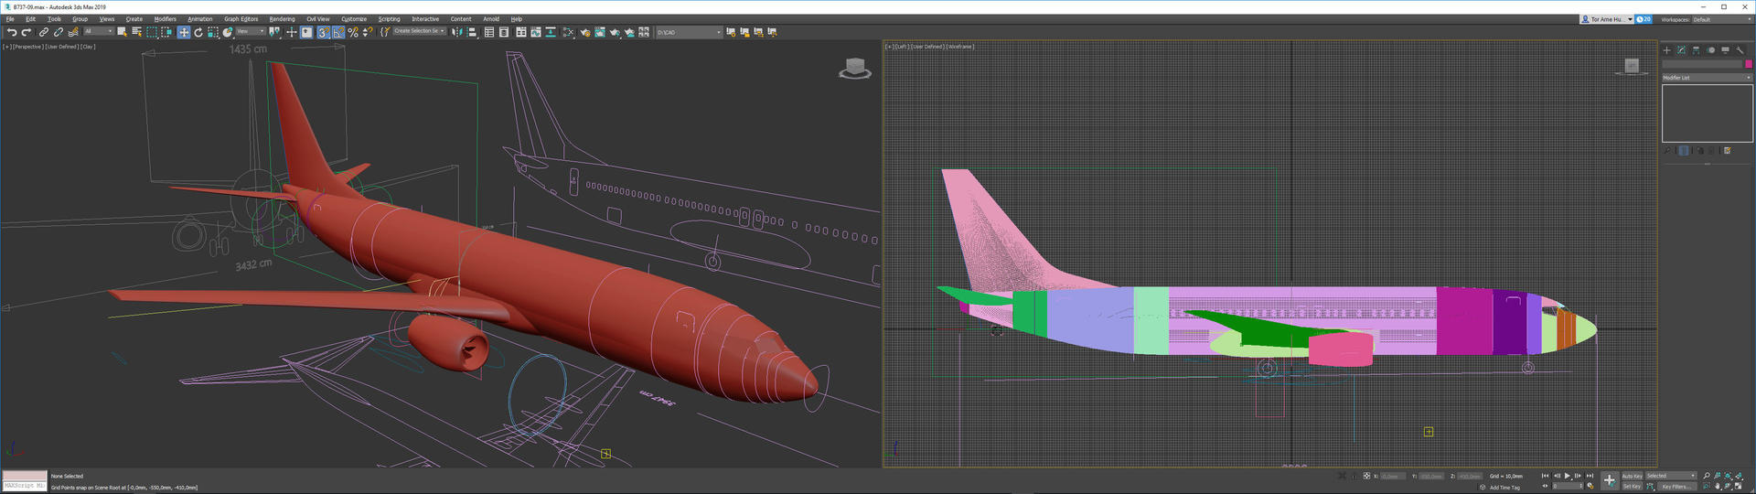Click the Select and Link chain icon
This screenshot has height=494, width=1756.
pos(43,32)
